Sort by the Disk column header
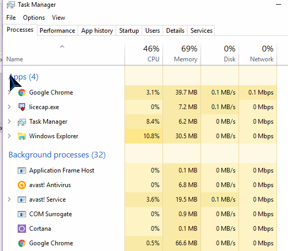 220,54
